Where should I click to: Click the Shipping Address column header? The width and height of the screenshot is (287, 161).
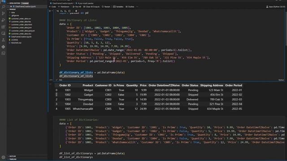212,85
